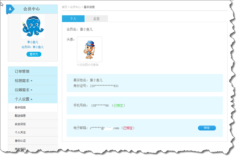The image size is (240, 159).
Task: Expand the 仪器需求 dropdown arrow
Action: point(31,90)
